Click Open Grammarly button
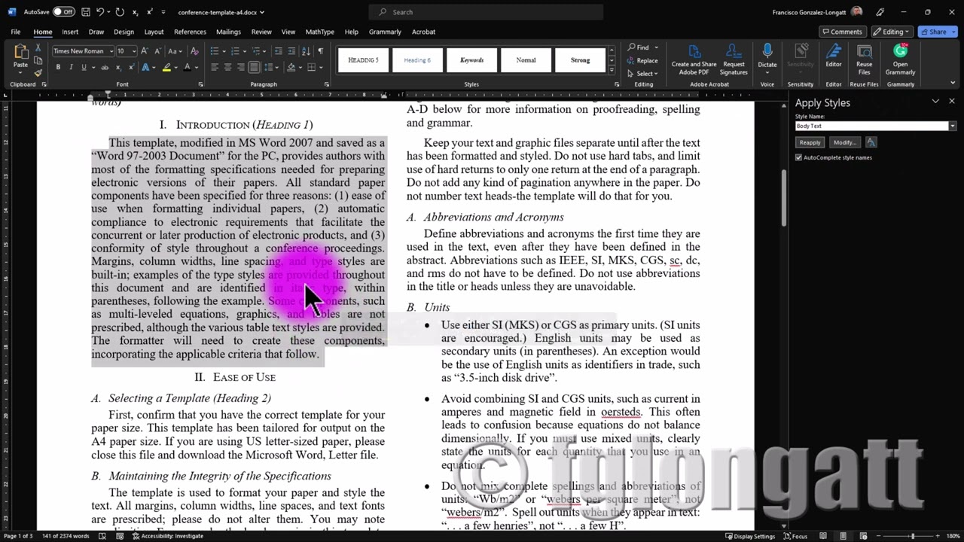The height and width of the screenshot is (542, 964). pos(900,59)
